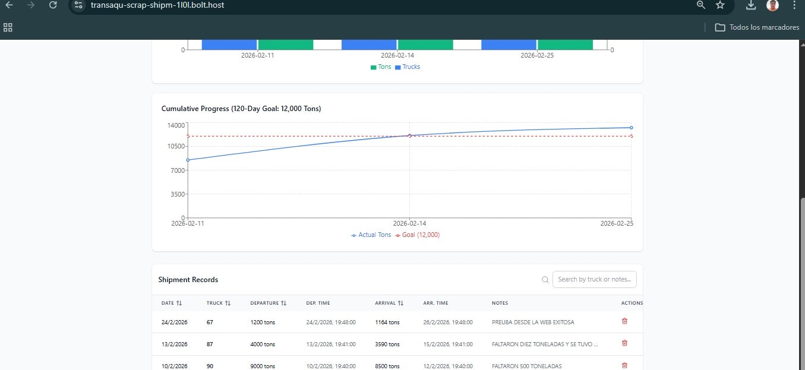Open the browser profile menu
Viewport: 805px width, 370px height.
click(x=772, y=5)
